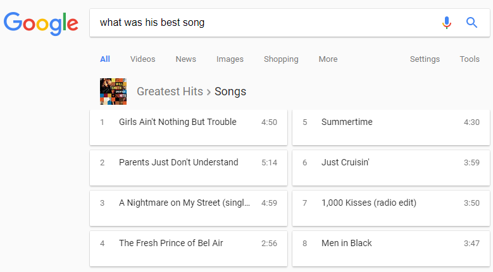Select the Summertime song card

(391, 127)
